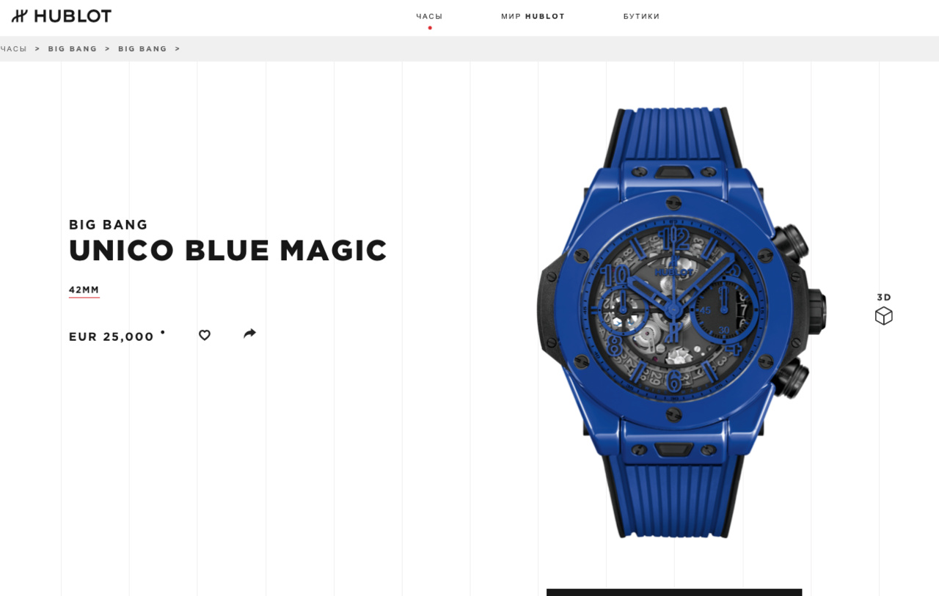
Task: Open the 3D cube viewer icon
Action: coord(884,316)
